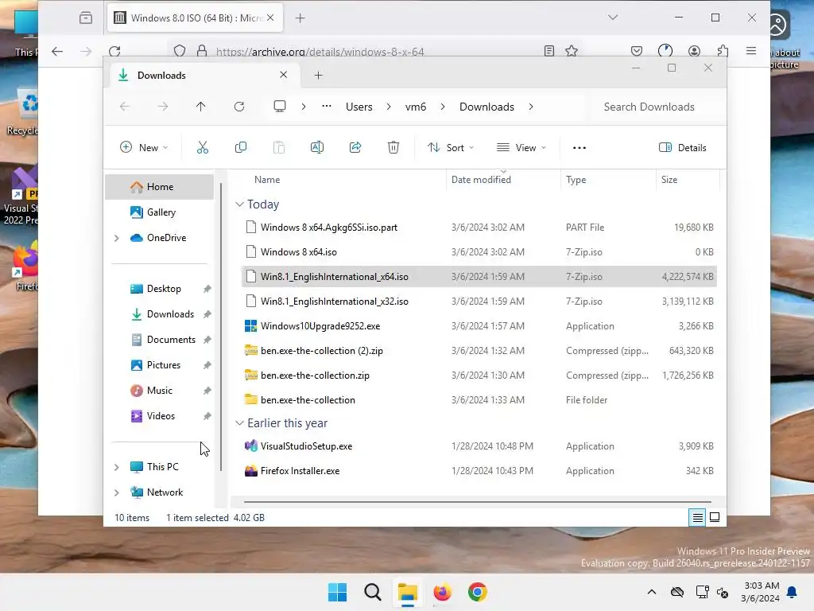Open the See more ellipsis in toolbar

pos(579,147)
